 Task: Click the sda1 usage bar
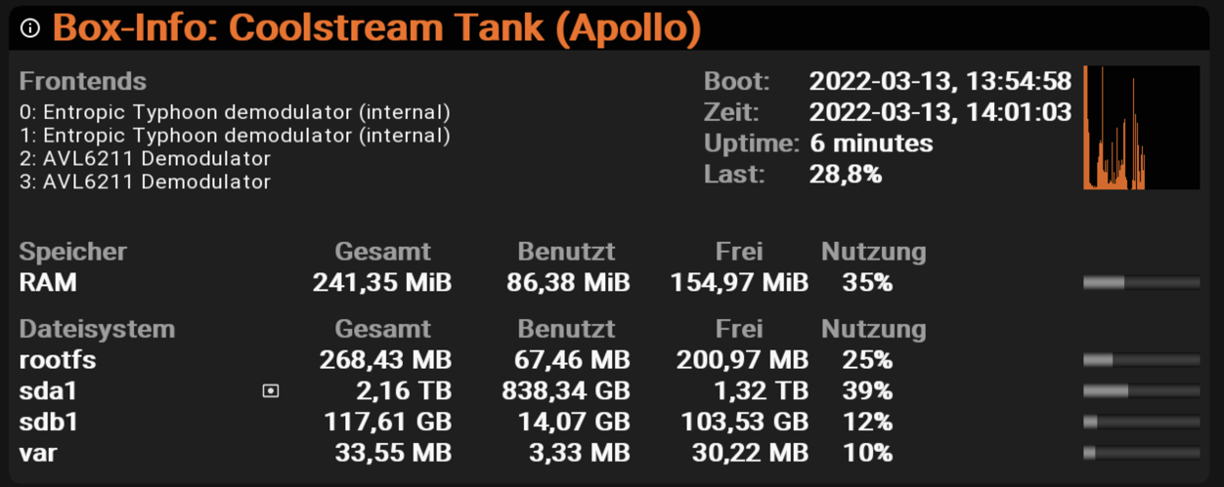coord(1141,391)
